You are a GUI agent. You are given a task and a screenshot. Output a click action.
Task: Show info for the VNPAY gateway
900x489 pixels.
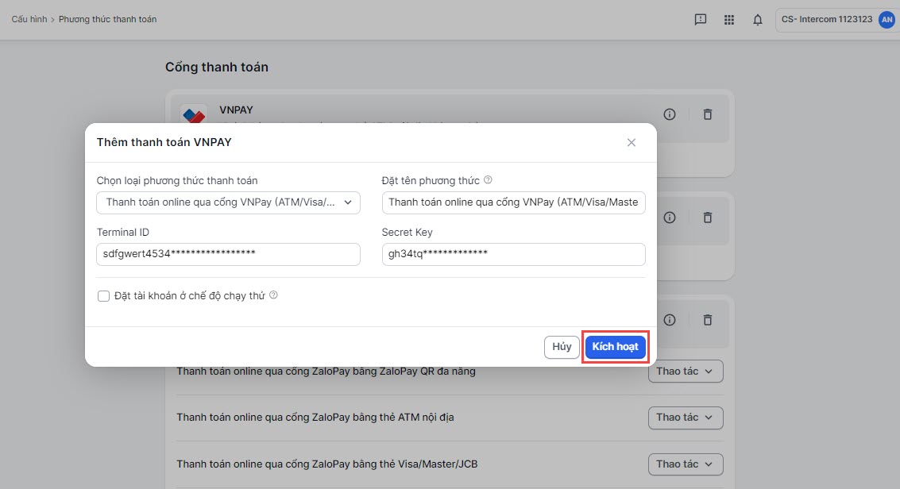(x=670, y=114)
